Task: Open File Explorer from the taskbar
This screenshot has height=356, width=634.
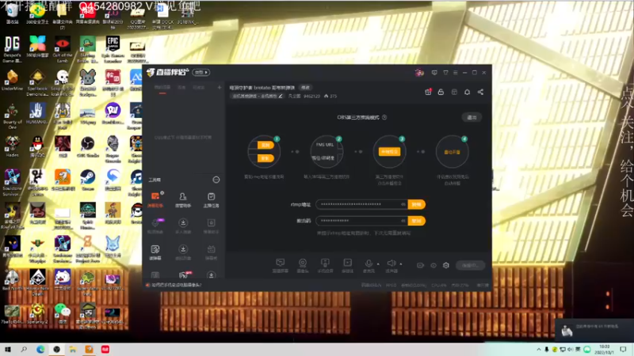Action: coord(73,350)
